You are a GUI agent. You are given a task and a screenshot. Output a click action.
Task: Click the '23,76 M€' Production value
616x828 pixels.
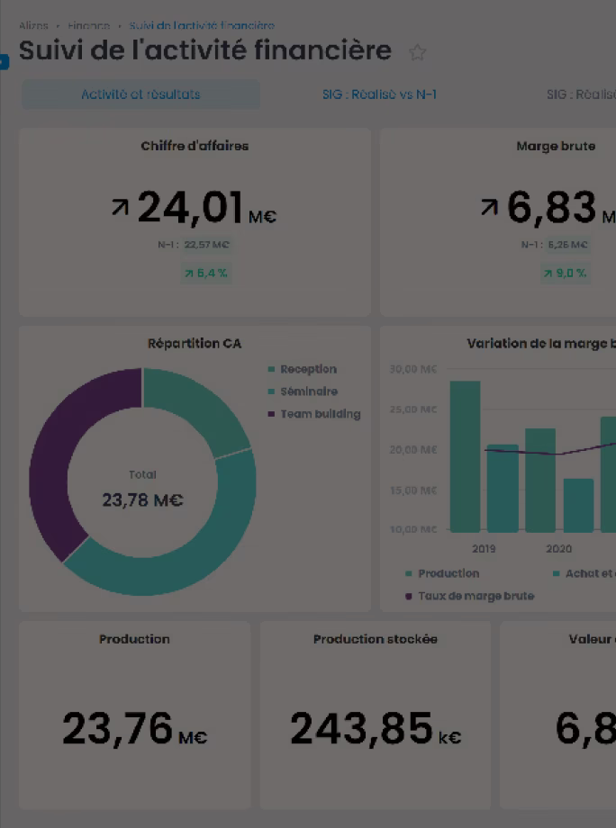click(x=135, y=729)
